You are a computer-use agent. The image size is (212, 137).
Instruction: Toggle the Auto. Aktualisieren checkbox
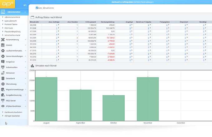click(37, 7)
